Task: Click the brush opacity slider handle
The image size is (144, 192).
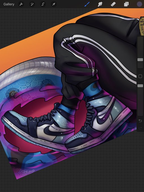Action: [x=140, y=86]
